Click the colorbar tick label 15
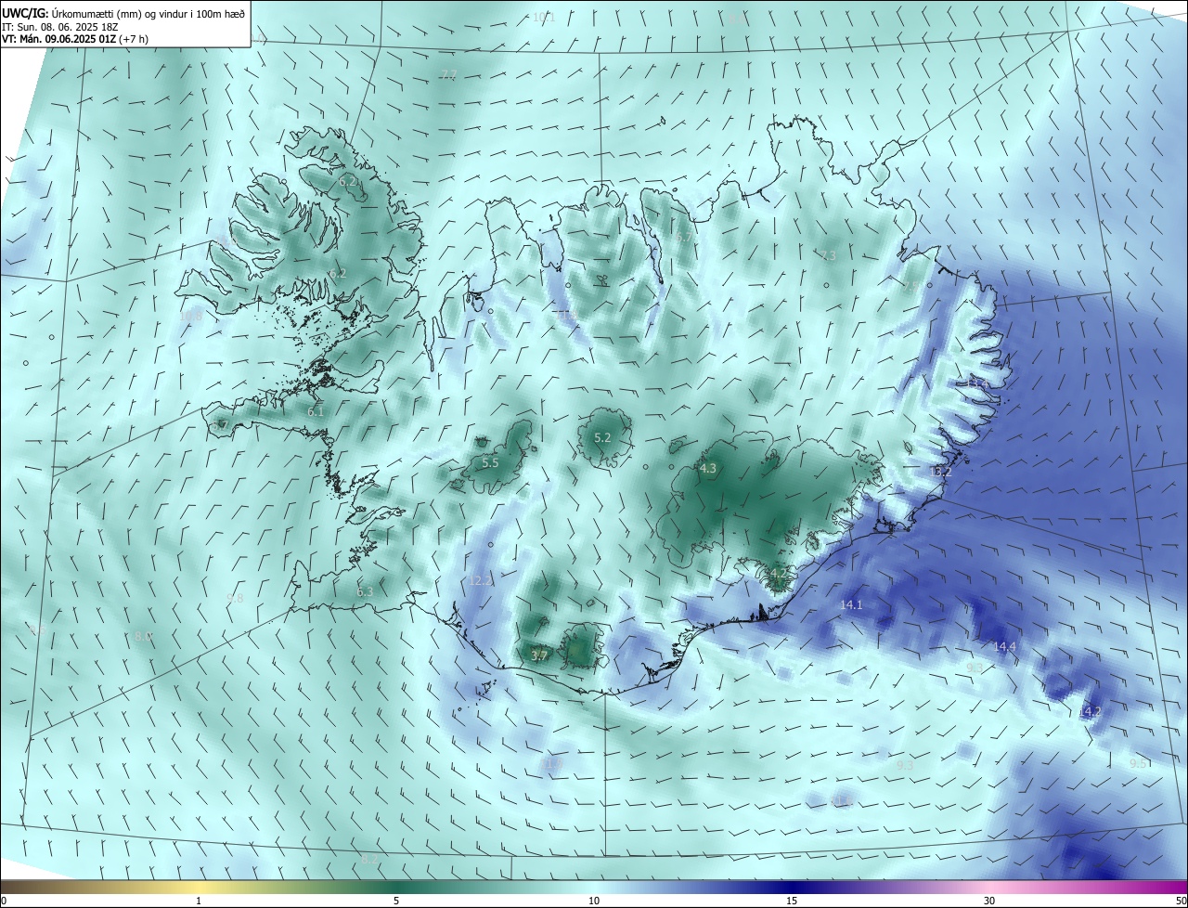 (792, 901)
